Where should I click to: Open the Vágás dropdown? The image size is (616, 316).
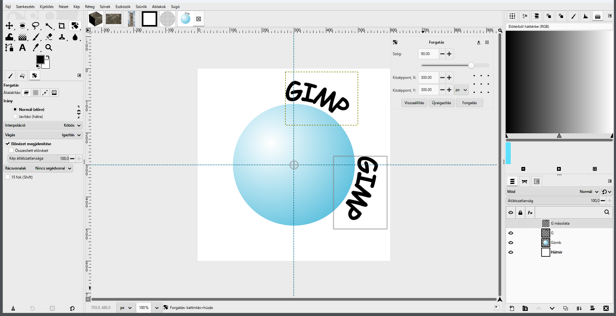43,135
